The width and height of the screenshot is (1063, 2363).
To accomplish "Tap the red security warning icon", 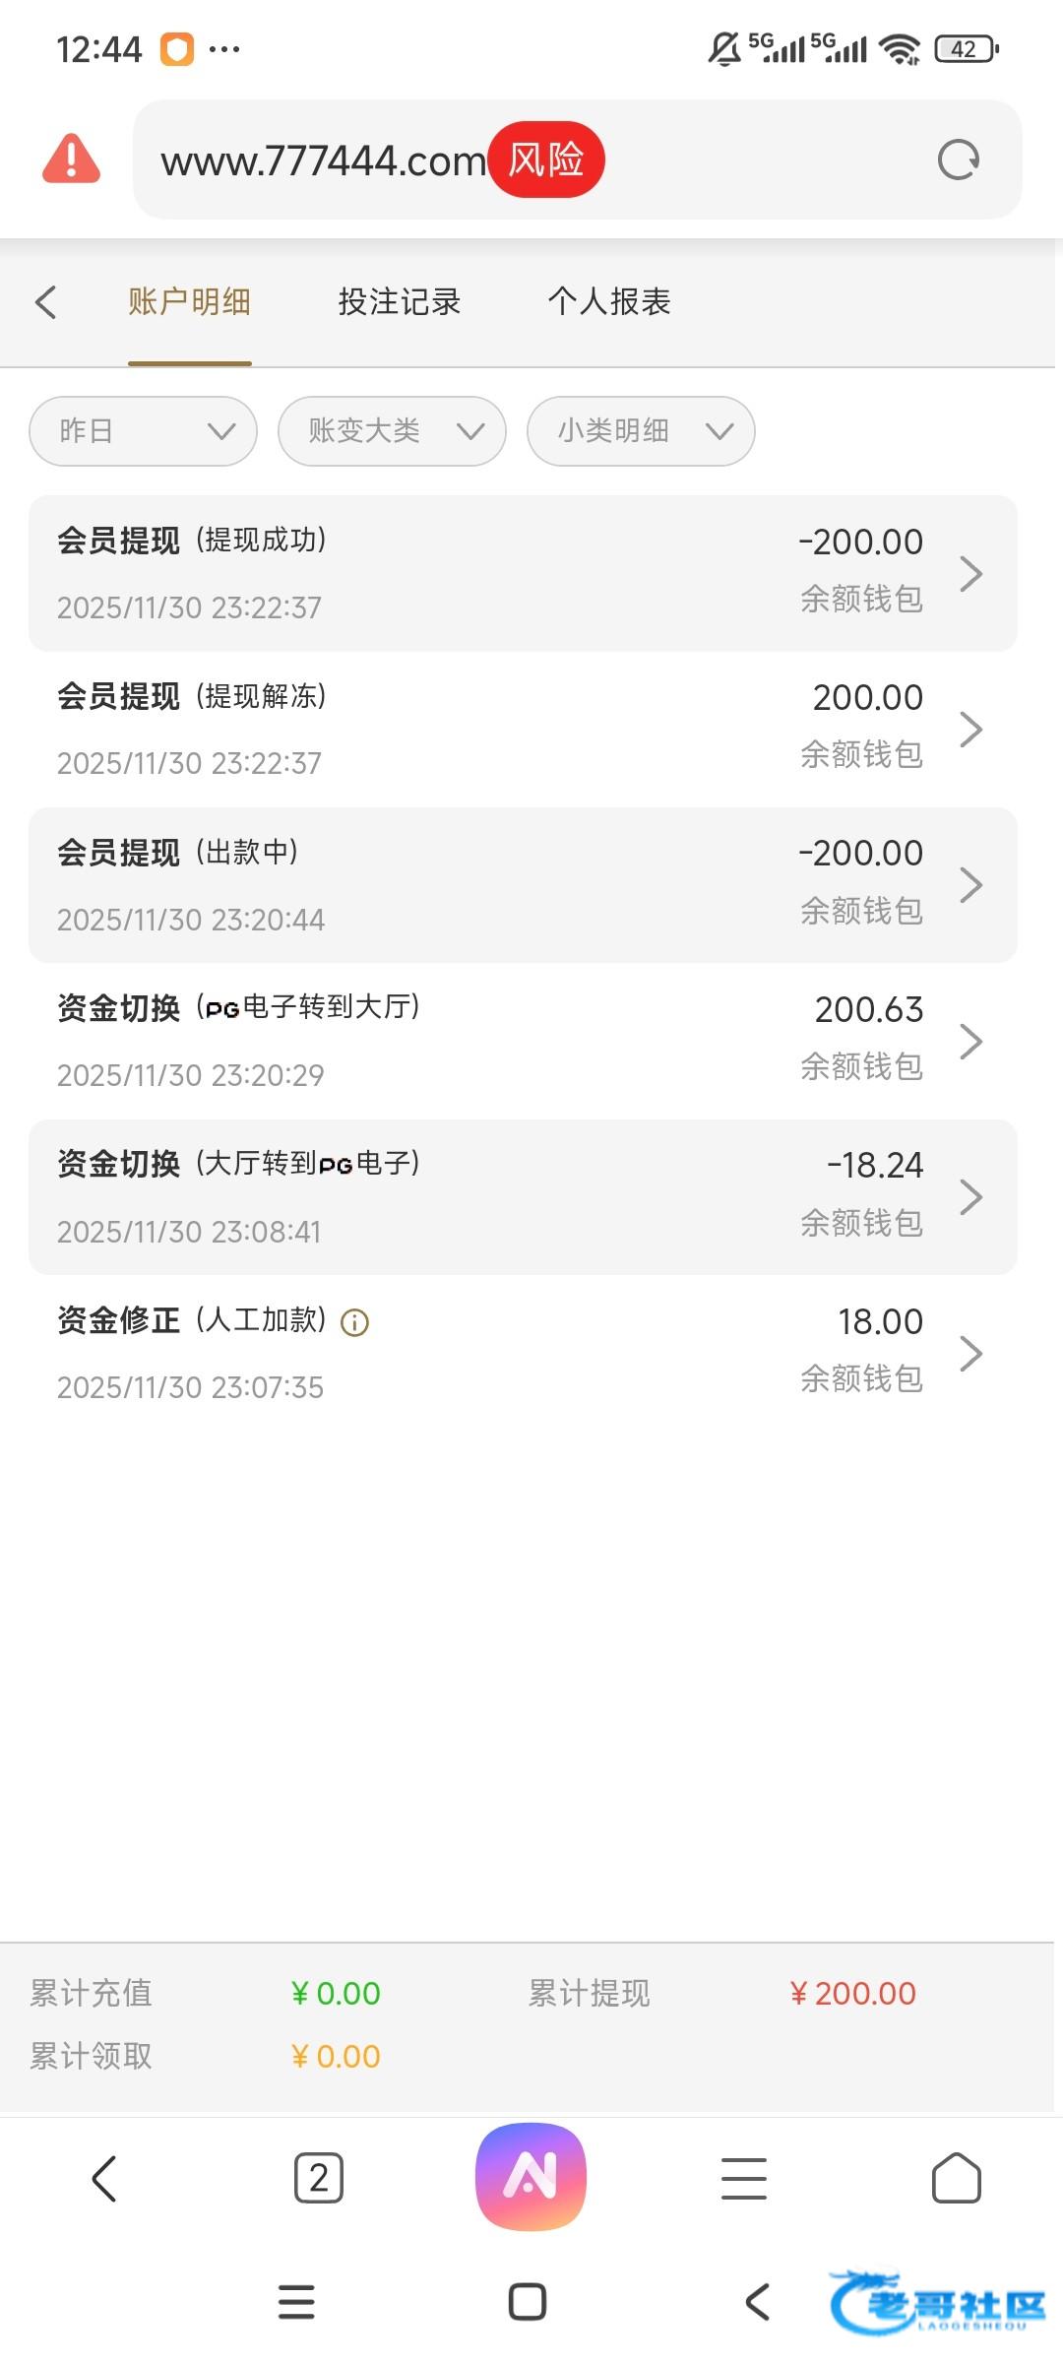I will tap(71, 160).
